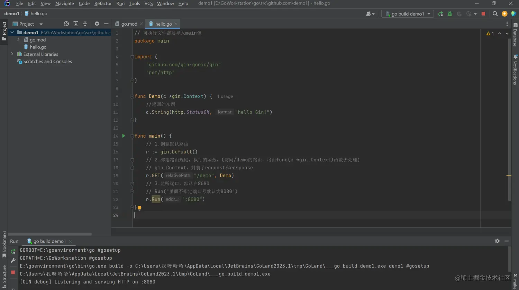This screenshot has width=519, height=290.
Task: Toggle the Structure tool window side tab
Action: [4, 276]
